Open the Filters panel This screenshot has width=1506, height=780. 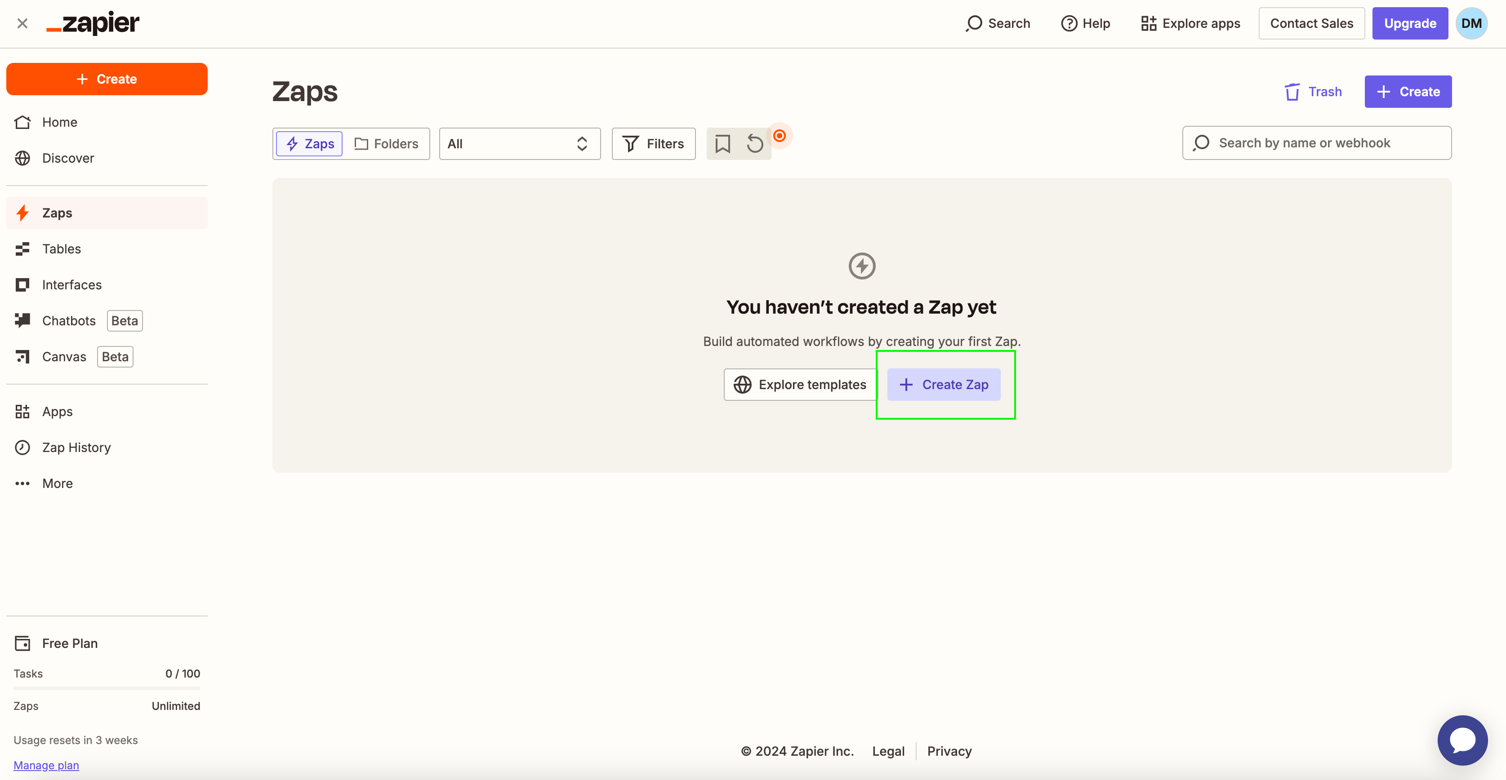coord(653,144)
